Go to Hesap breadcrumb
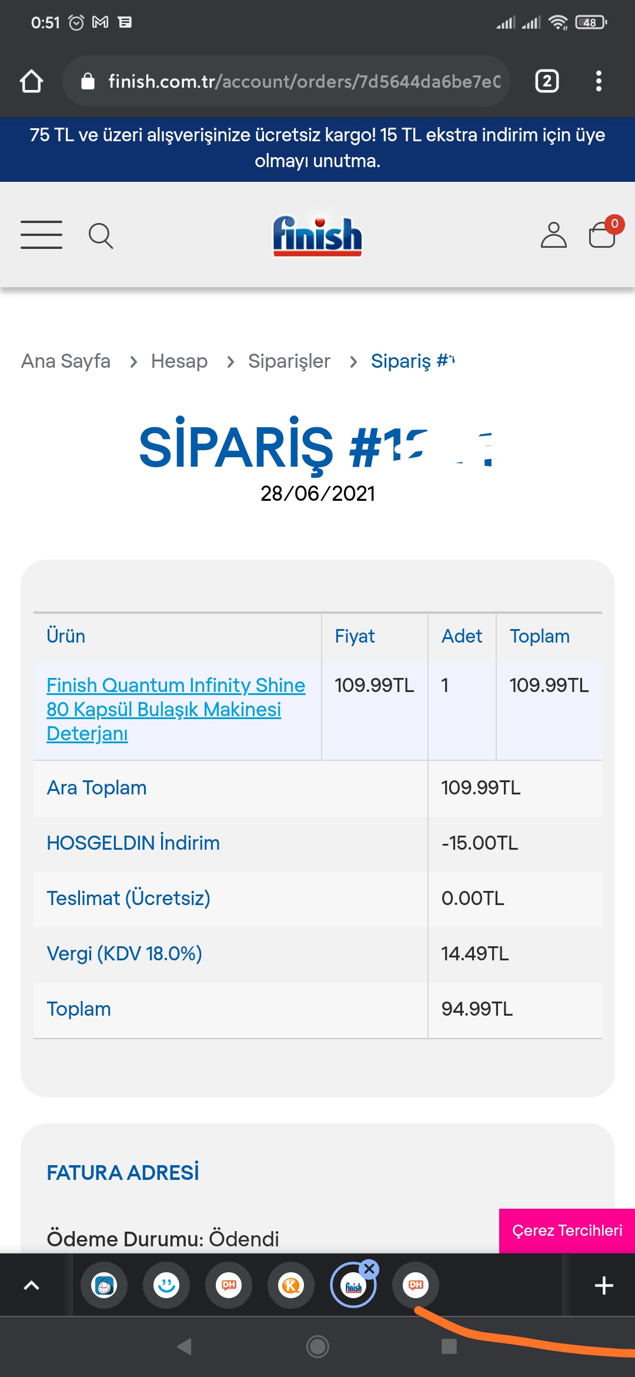635x1377 pixels. point(179,361)
